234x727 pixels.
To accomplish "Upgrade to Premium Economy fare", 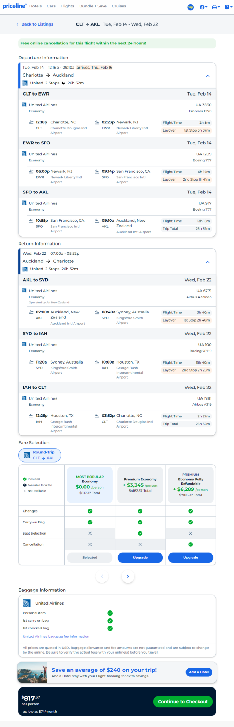I will (x=140, y=557).
